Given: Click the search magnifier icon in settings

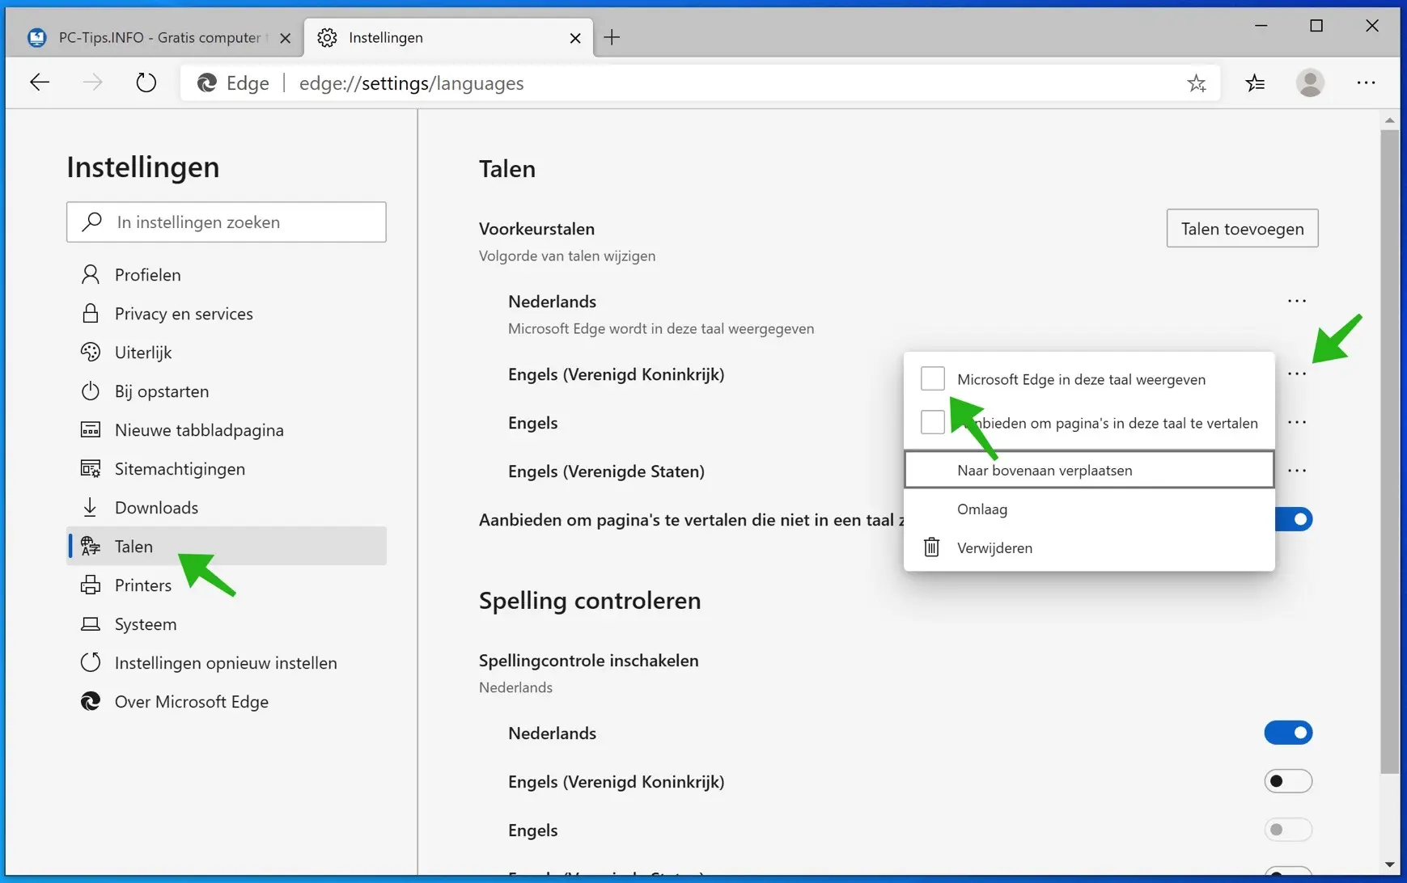Looking at the screenshot, I should pos(92,222).
